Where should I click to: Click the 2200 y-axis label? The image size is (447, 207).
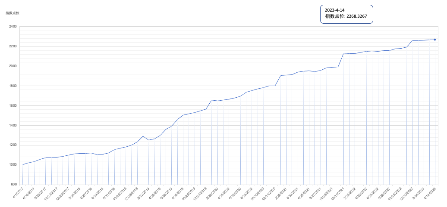click(x=13, y=46)
